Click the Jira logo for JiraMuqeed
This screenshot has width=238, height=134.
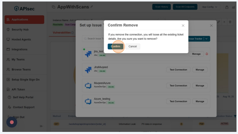(88, 70)
